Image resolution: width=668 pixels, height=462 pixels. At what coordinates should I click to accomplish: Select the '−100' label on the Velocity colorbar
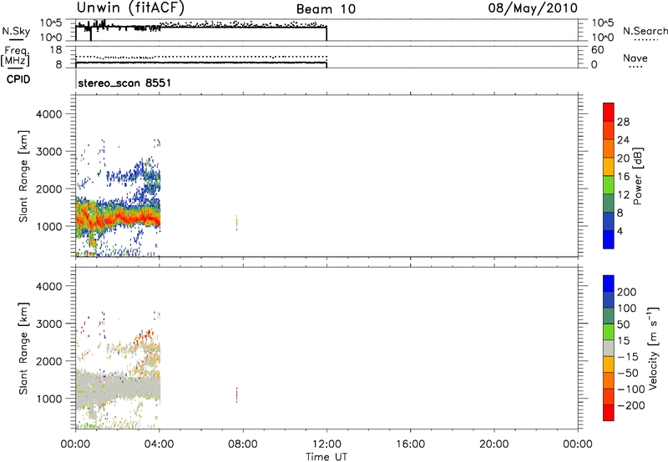631,389
